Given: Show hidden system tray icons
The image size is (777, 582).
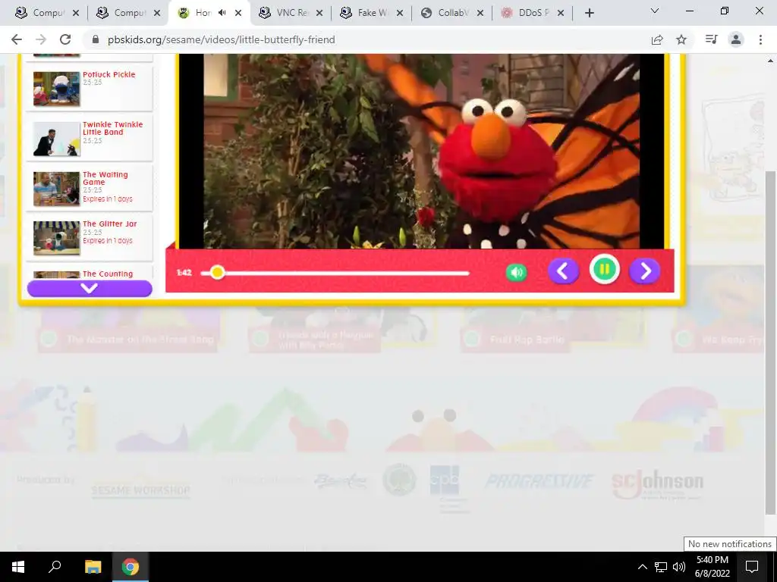Looking at the screenshot, I should (x=642, y=567).
